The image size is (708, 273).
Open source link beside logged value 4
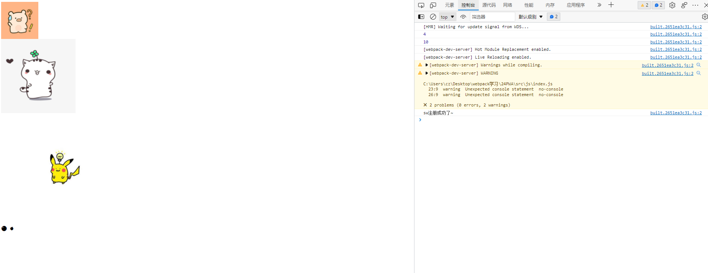tap(676, 34)
